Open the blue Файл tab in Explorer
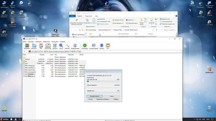216x121 pixels. (x=73, y=16)
